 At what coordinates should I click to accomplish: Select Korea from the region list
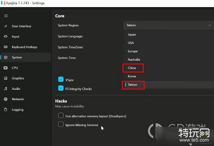[x=132, y=76]
